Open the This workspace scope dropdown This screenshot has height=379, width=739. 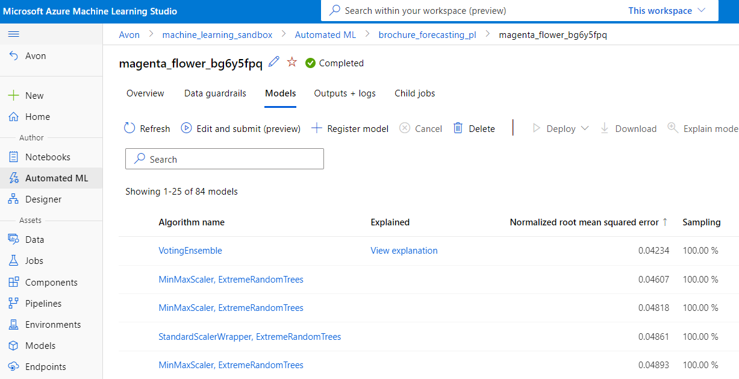pos(667,10)
